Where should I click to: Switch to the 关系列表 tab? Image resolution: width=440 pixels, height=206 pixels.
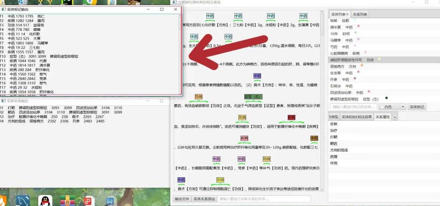[x=360, y=14]
